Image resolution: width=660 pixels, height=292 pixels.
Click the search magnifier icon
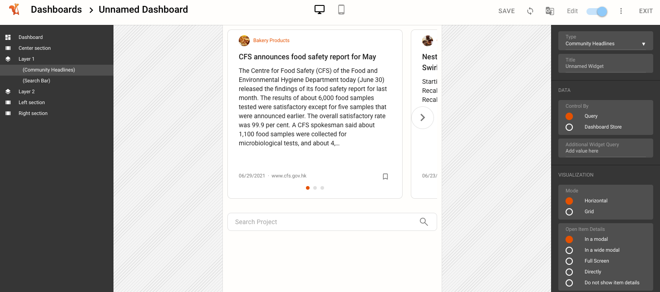[424, 222]
